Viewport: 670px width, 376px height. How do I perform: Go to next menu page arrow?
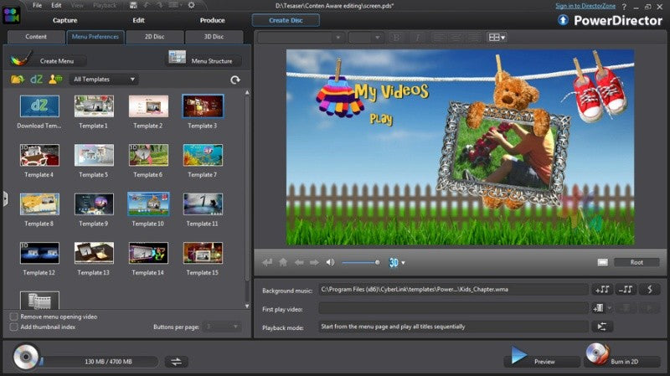tap(314, 262)
